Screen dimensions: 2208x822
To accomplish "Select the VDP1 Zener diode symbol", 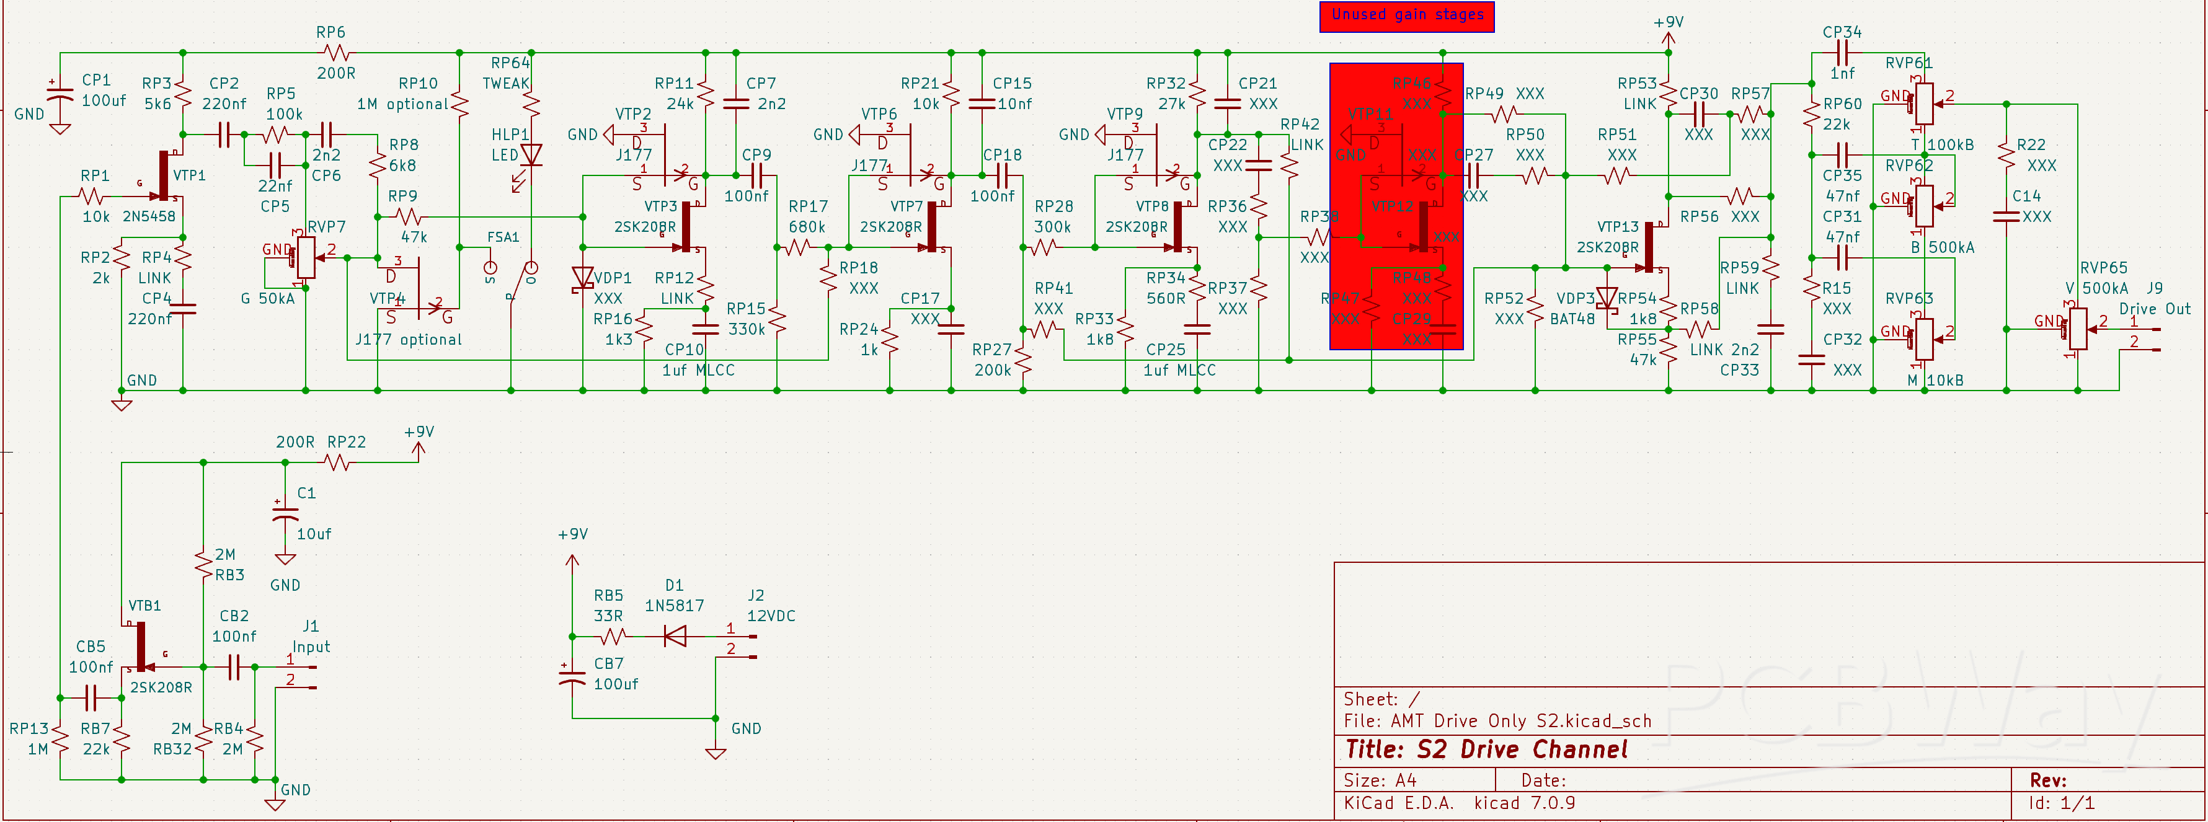I will click(x=583, y=277).
